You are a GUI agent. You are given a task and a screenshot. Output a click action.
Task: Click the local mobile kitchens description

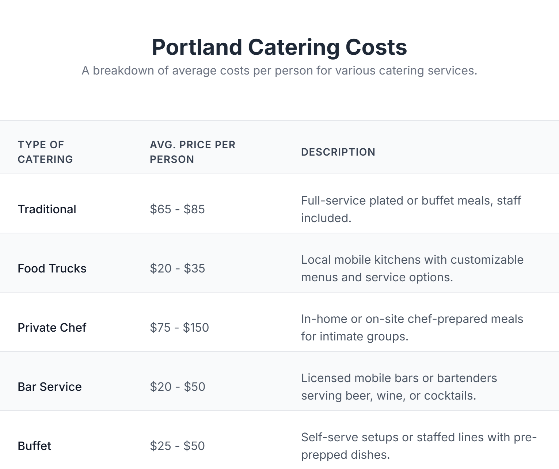coord(412,268)
